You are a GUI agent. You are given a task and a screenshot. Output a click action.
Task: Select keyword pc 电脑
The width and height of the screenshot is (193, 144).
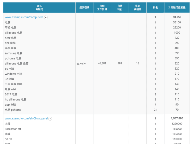pos(9,69)
